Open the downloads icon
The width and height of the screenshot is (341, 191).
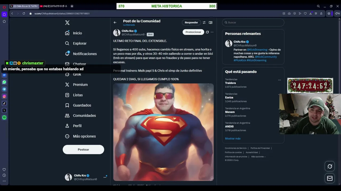pos(311,14)
